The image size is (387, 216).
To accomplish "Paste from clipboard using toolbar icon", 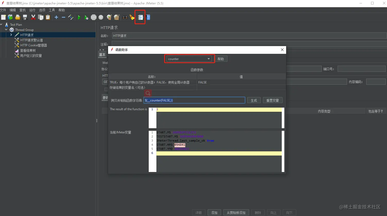I will (x=48, y=17).
